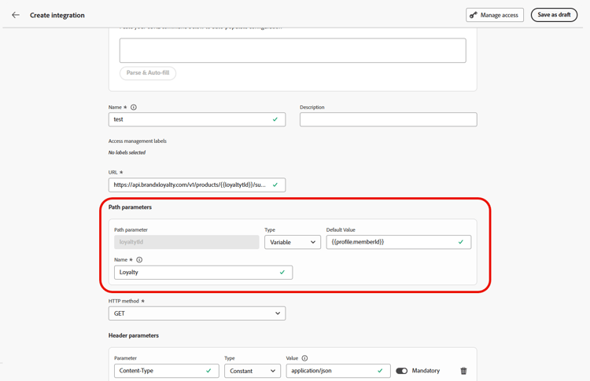Click the info icon next to Value label

[304, 358]
